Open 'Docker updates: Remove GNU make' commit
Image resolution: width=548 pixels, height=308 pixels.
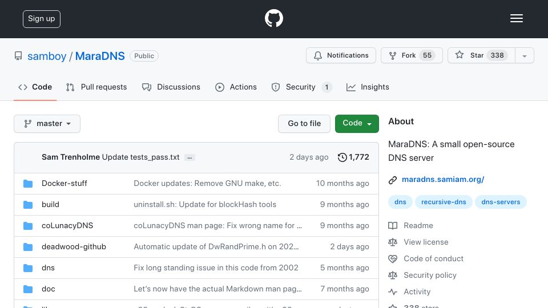[x=207, y=183]
